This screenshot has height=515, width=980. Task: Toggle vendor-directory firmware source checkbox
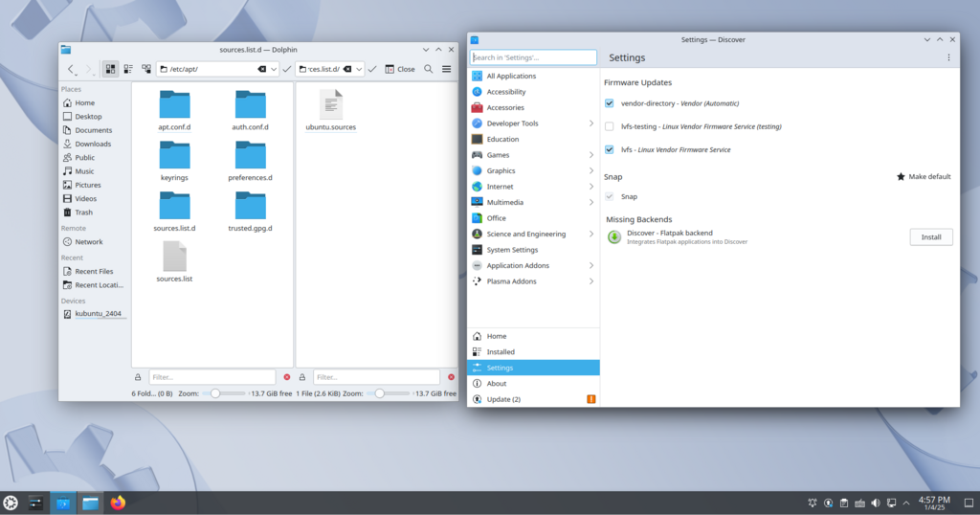point(610,103)
